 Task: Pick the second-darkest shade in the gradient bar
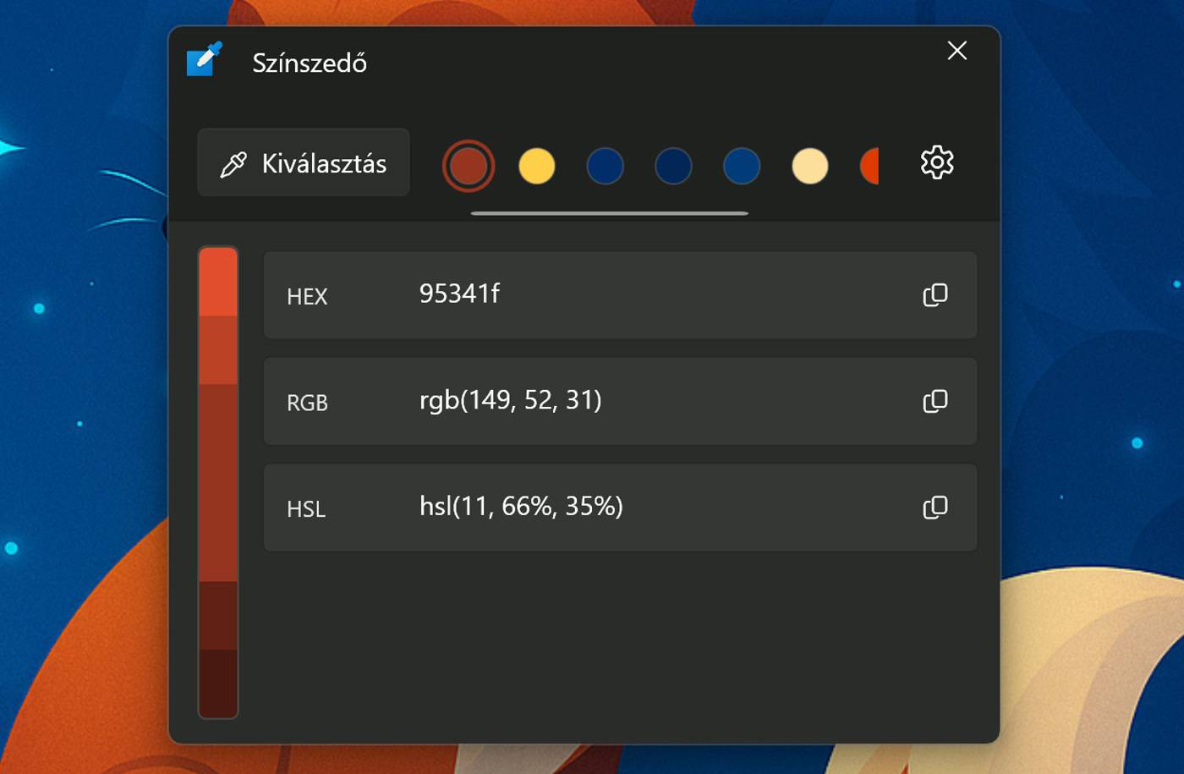coord(218,615)
